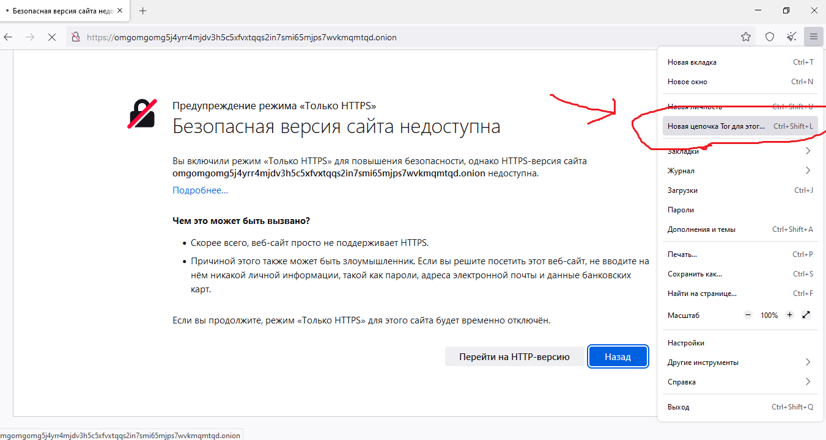Click the onion URL in address bar
This screenshot has width=826, height=440.
tap(242, 37)
